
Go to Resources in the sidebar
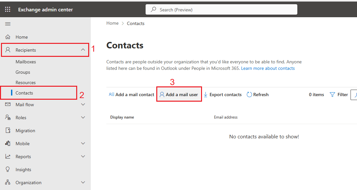pyautogui.click(x=26, y=82)
